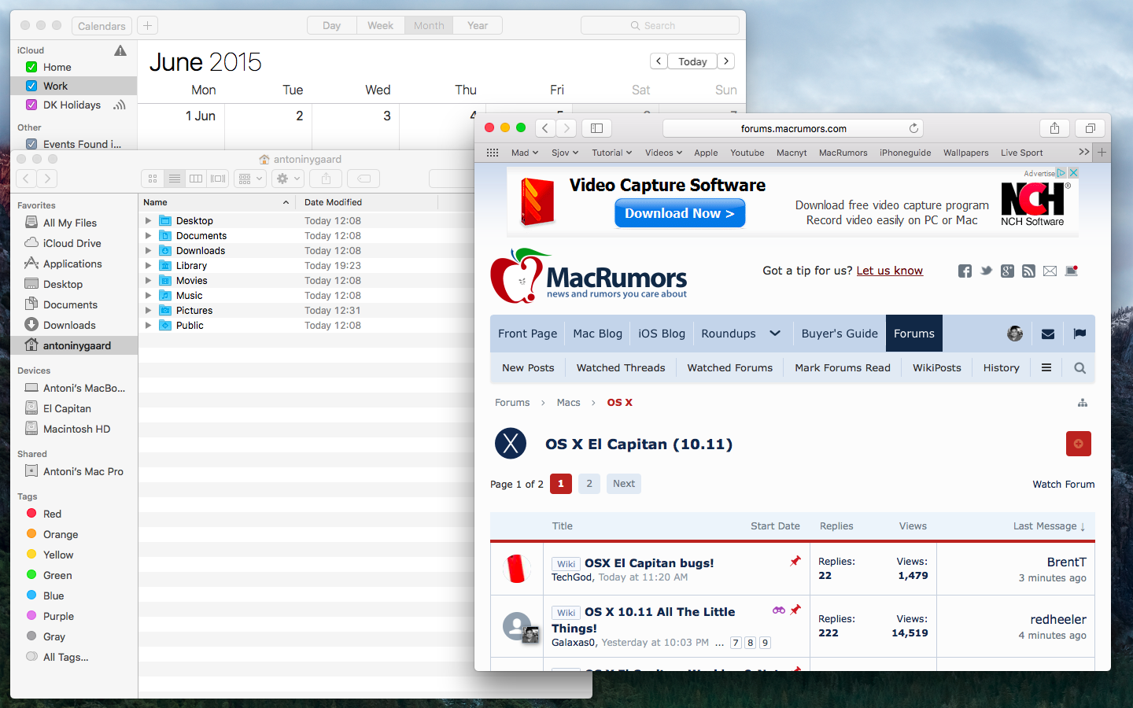Uncheck the Home calendar
The height and width of the screenshot is (708, 1133).
(31, 67)
